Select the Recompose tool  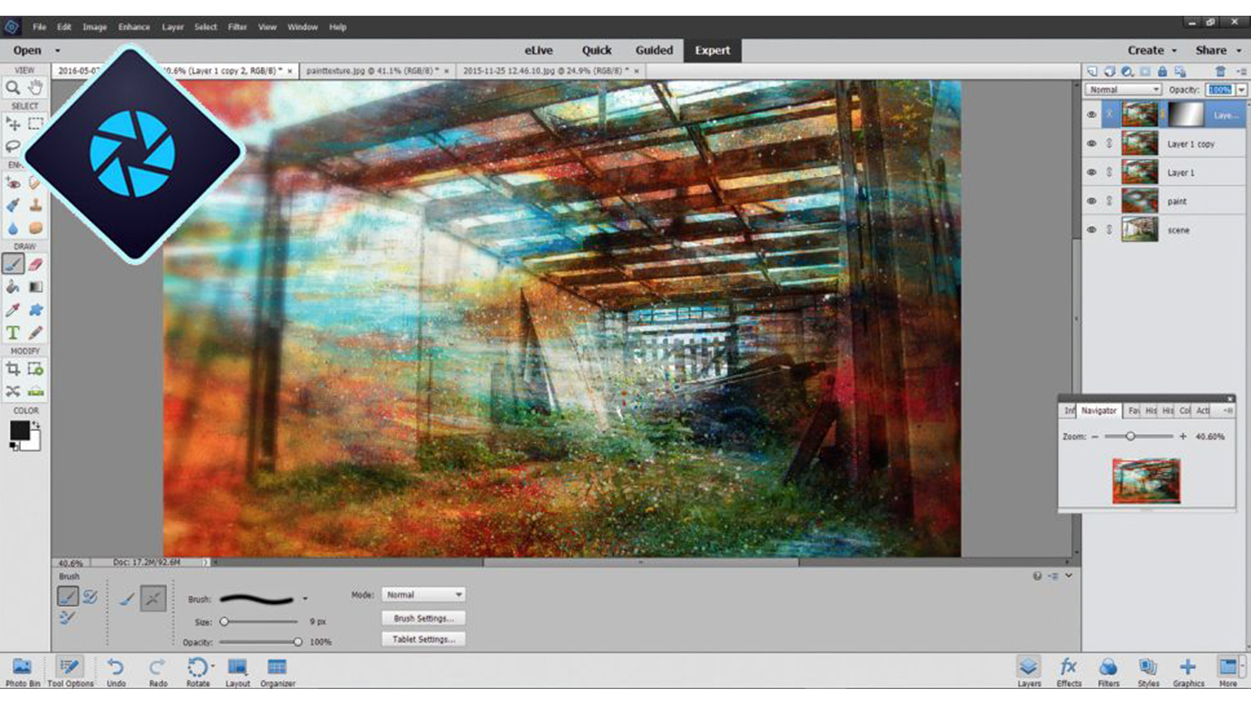click(x=36, y=368)
